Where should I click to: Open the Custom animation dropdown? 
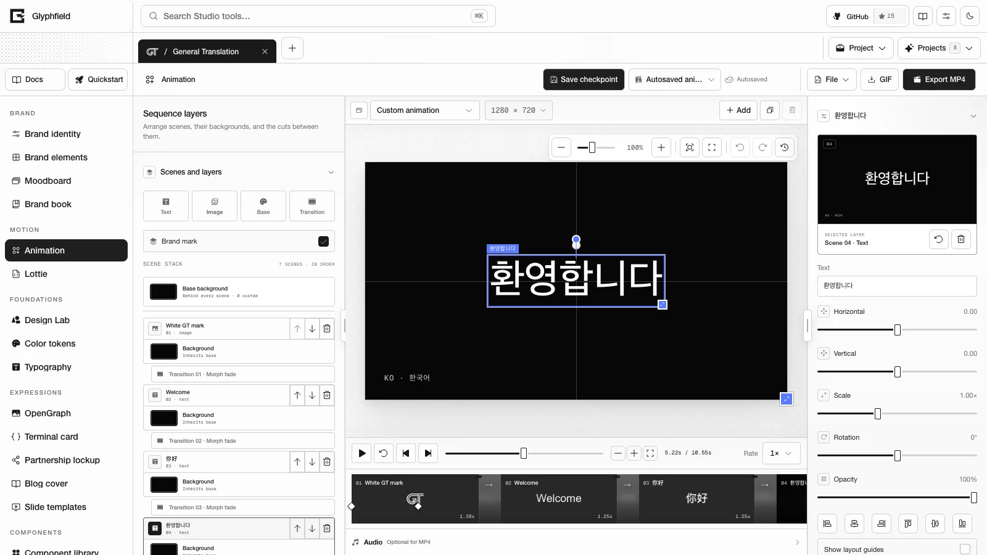pyautogui.click(x=424, y=110)
